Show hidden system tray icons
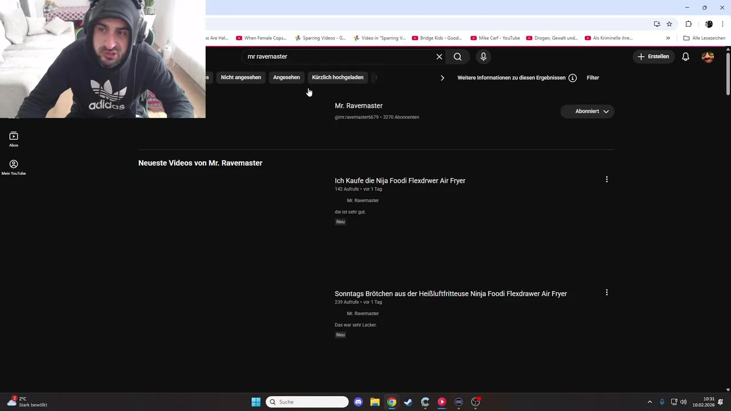 pos(649,402)
